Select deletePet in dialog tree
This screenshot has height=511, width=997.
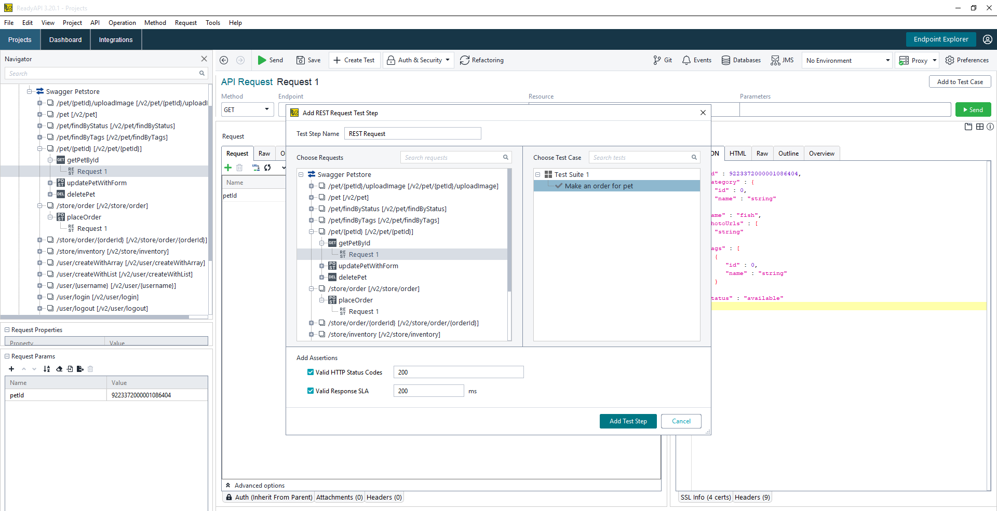pyautogui.click(x=353, y=278)
